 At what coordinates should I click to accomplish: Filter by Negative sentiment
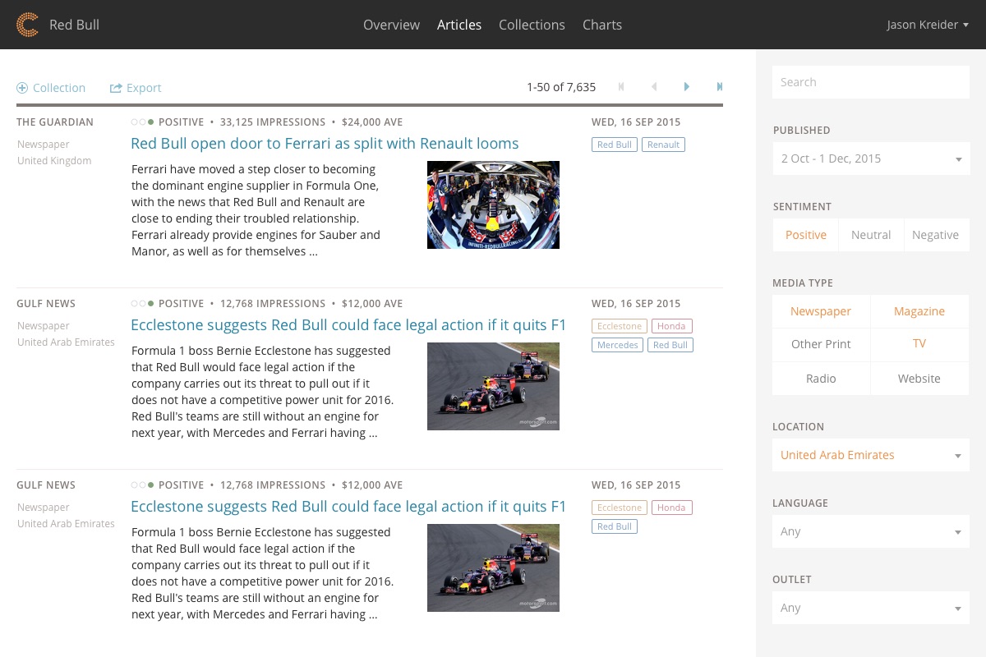coord(936,235)
